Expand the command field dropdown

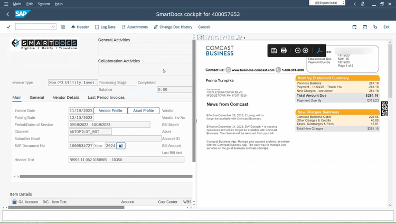53,27
